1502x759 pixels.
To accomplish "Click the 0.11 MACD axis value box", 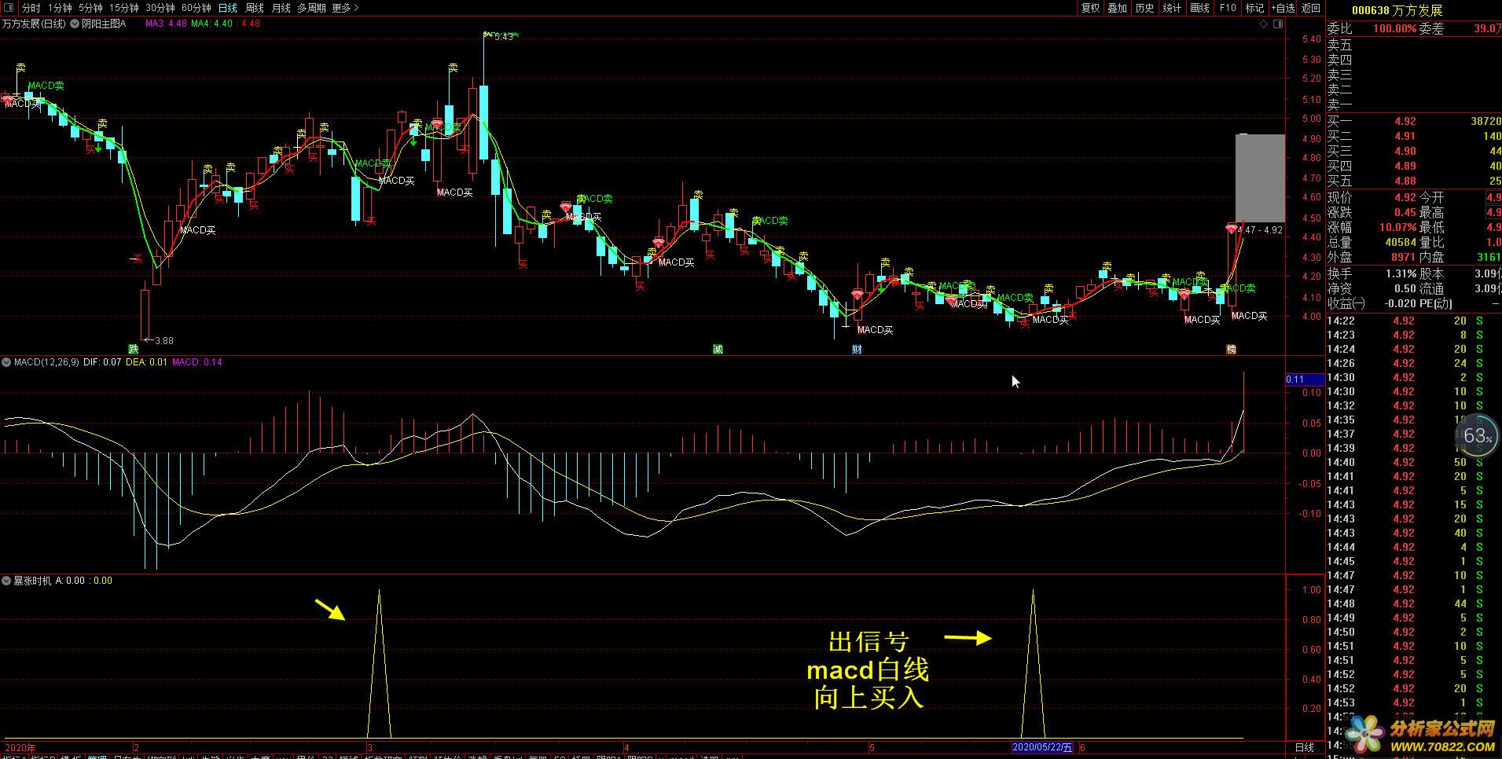I will 1305,379.
